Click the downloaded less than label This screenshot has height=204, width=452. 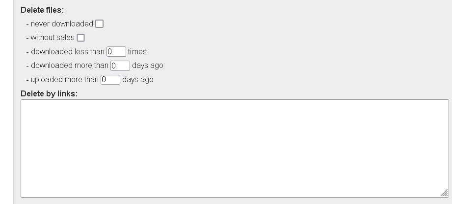68,51
